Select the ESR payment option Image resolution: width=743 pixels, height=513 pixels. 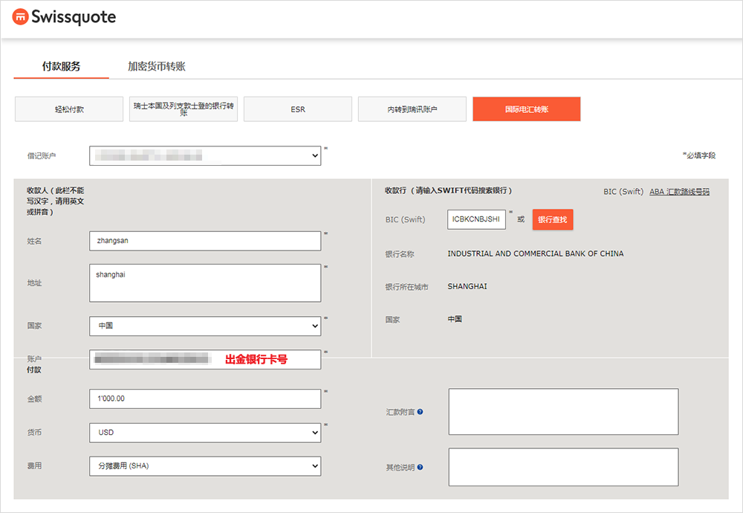coord(298,109)
